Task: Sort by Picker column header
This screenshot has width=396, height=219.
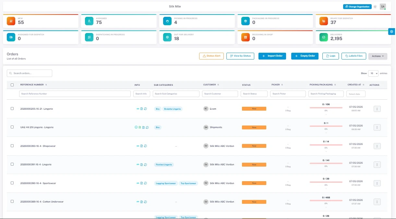Action: [x=277, y=85]
